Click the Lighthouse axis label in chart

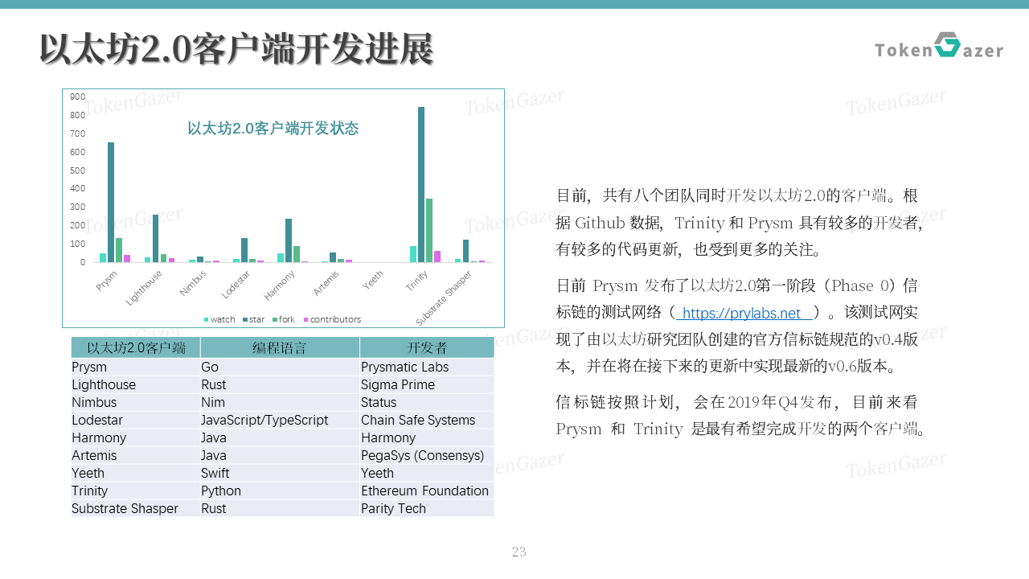144,287
